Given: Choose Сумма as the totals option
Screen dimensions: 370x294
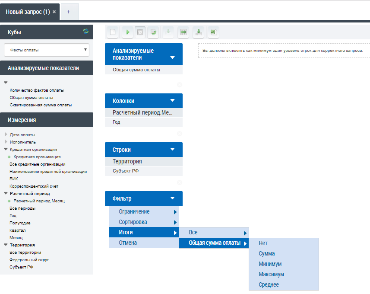Looking at the screenshot, I should pos(284,254).
